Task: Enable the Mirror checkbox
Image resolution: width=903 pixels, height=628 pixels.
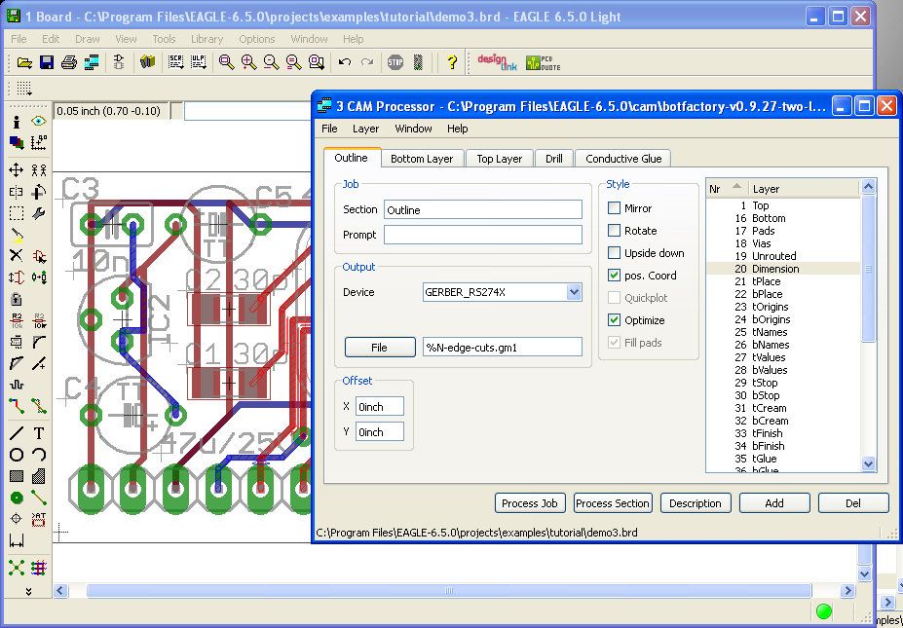Action: (x=615, y=208)
